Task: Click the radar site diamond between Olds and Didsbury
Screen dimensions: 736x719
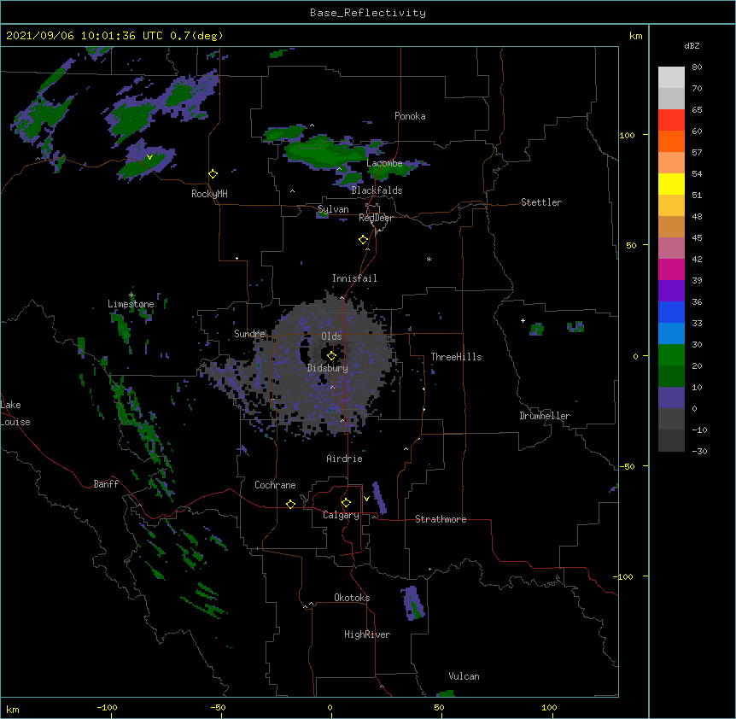Action: click(331, 356)
